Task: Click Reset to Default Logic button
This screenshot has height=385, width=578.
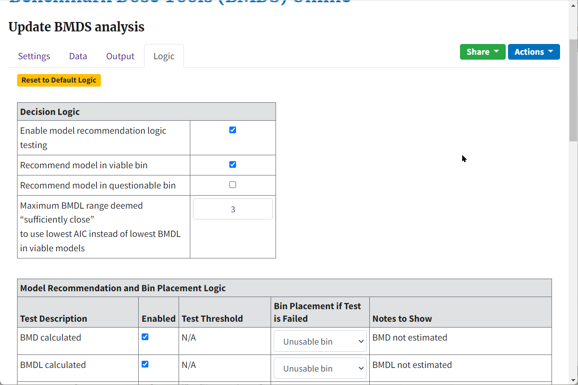Action: [59, 80]
